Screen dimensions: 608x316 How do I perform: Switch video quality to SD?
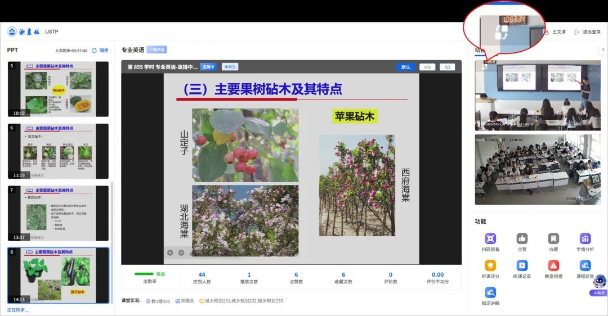[447, 67]
